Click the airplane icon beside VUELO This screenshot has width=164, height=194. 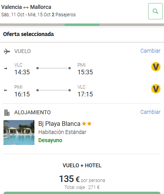(7, 52)
